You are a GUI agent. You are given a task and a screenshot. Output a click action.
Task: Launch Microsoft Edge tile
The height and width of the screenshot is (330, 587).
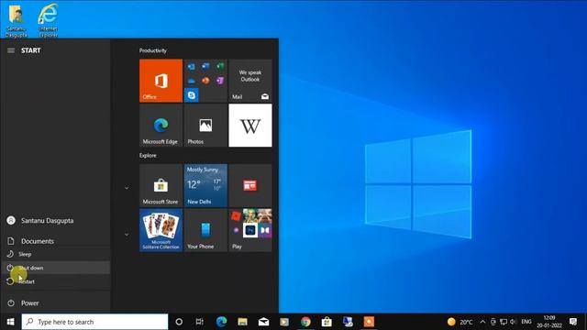(161, 126)
